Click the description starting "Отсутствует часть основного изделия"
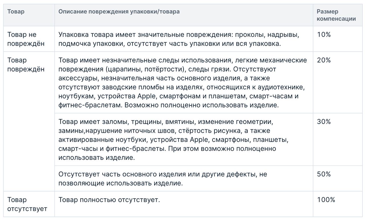 coord(163,179)
